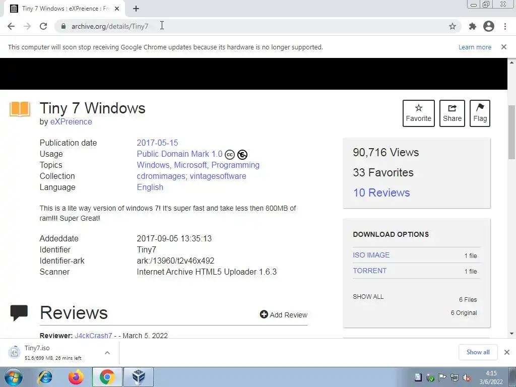Image resolution: width=516 pixels, height=387 pixels.
Task: Open the vintagesoftware collection link
Action: tap(218, 176)
